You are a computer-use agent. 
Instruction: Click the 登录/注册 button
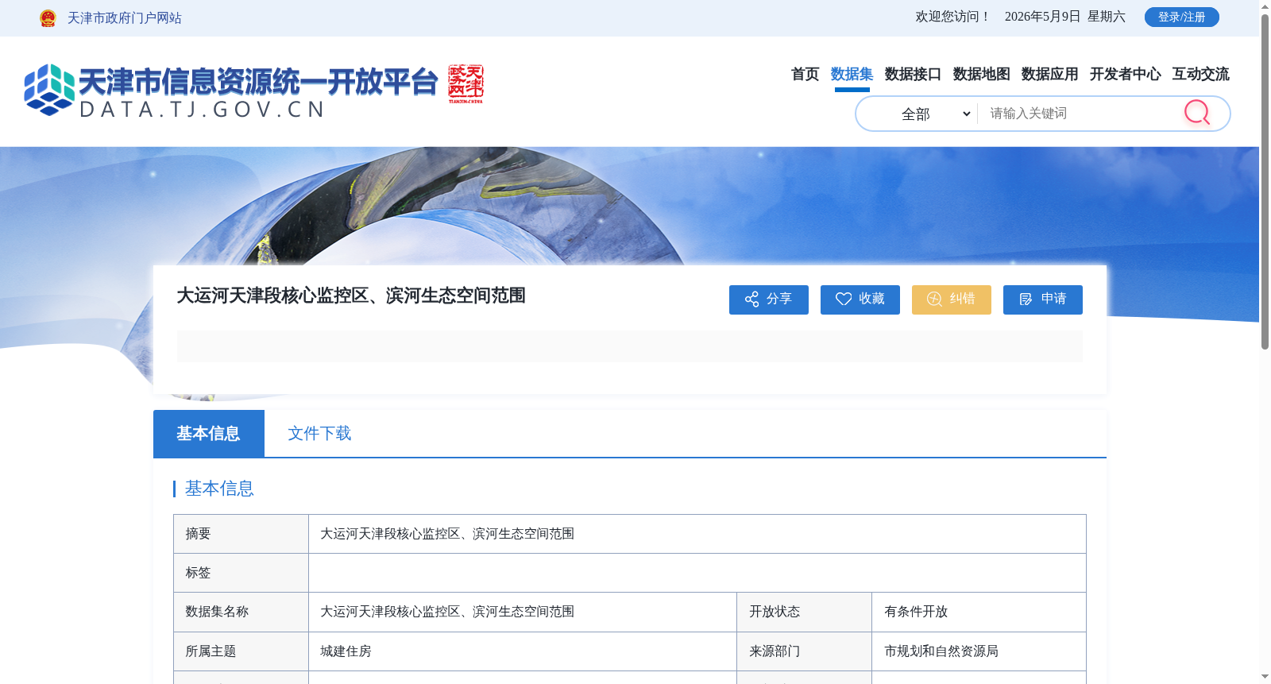click(x=1181, y=17)
